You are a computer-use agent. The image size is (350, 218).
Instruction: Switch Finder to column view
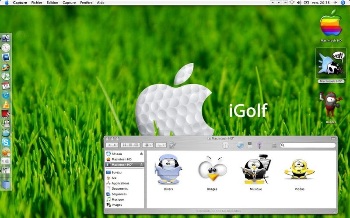coord(136,145)
